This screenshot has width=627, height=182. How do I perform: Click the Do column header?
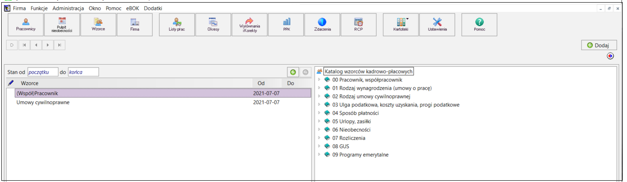click(x=296, y=82)
